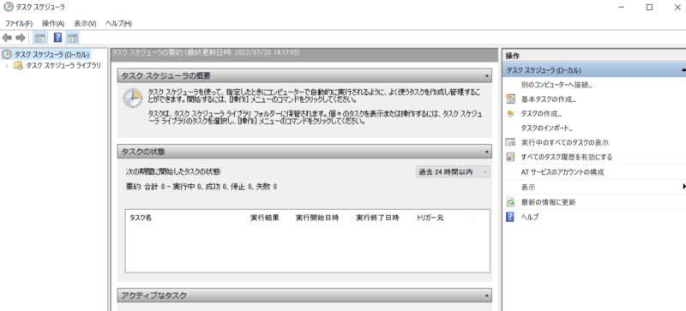This screenshot has width=686, height=311.
Task: Open the 操作(A) menu
Action: [x=53, y=23]
